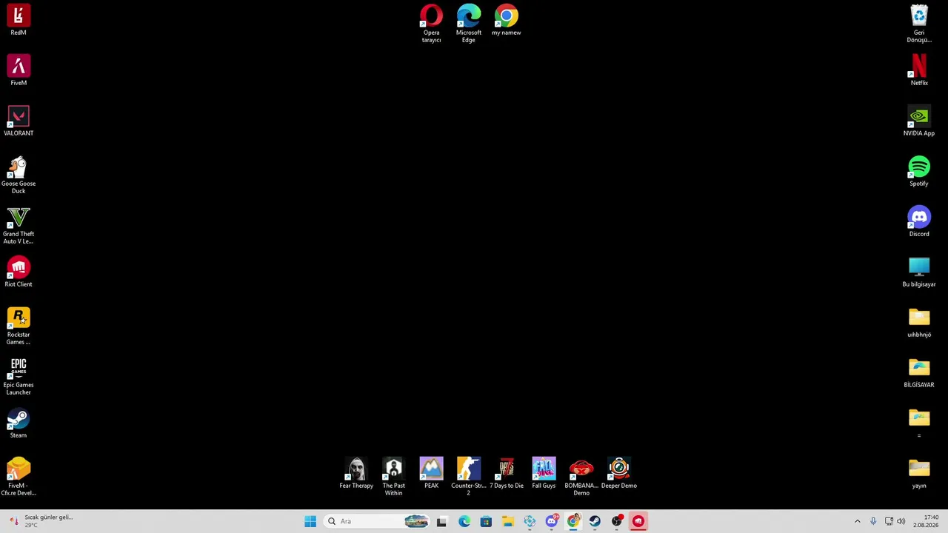The height and width of the screenshot is (533, 948).
Task: Select the Discord desktop icon
Action: click(x=919, y=221)
